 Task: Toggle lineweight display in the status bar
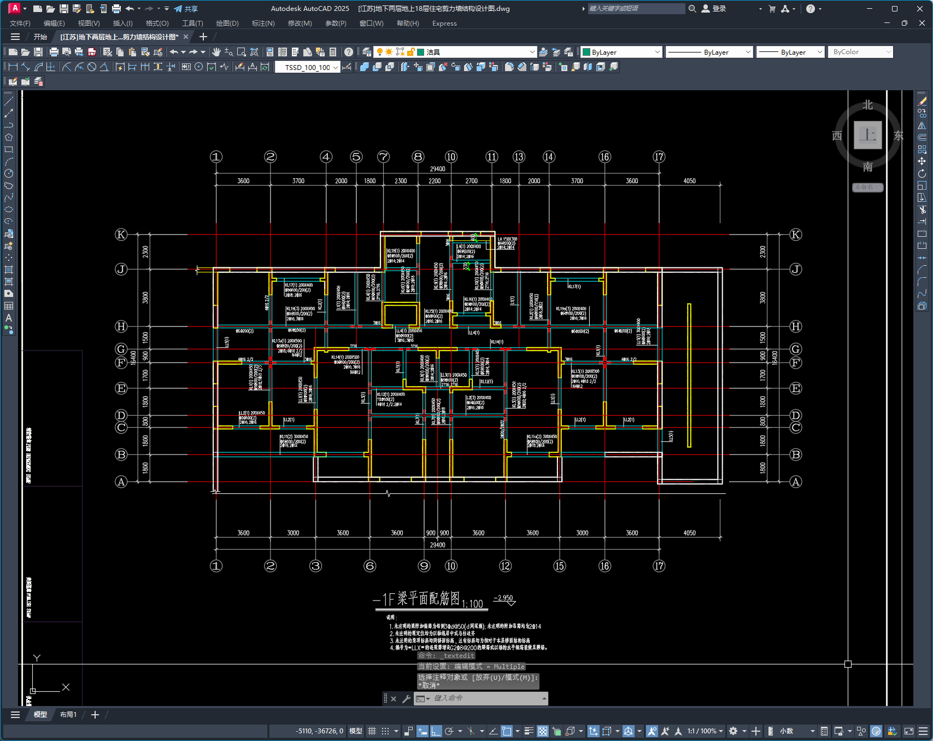coord(529,731)
